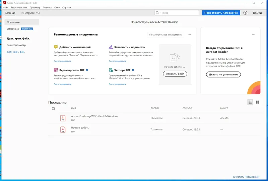Switch to the Главная tab
This screenshot has height=181, width=268.
click(x=10, y=13)
